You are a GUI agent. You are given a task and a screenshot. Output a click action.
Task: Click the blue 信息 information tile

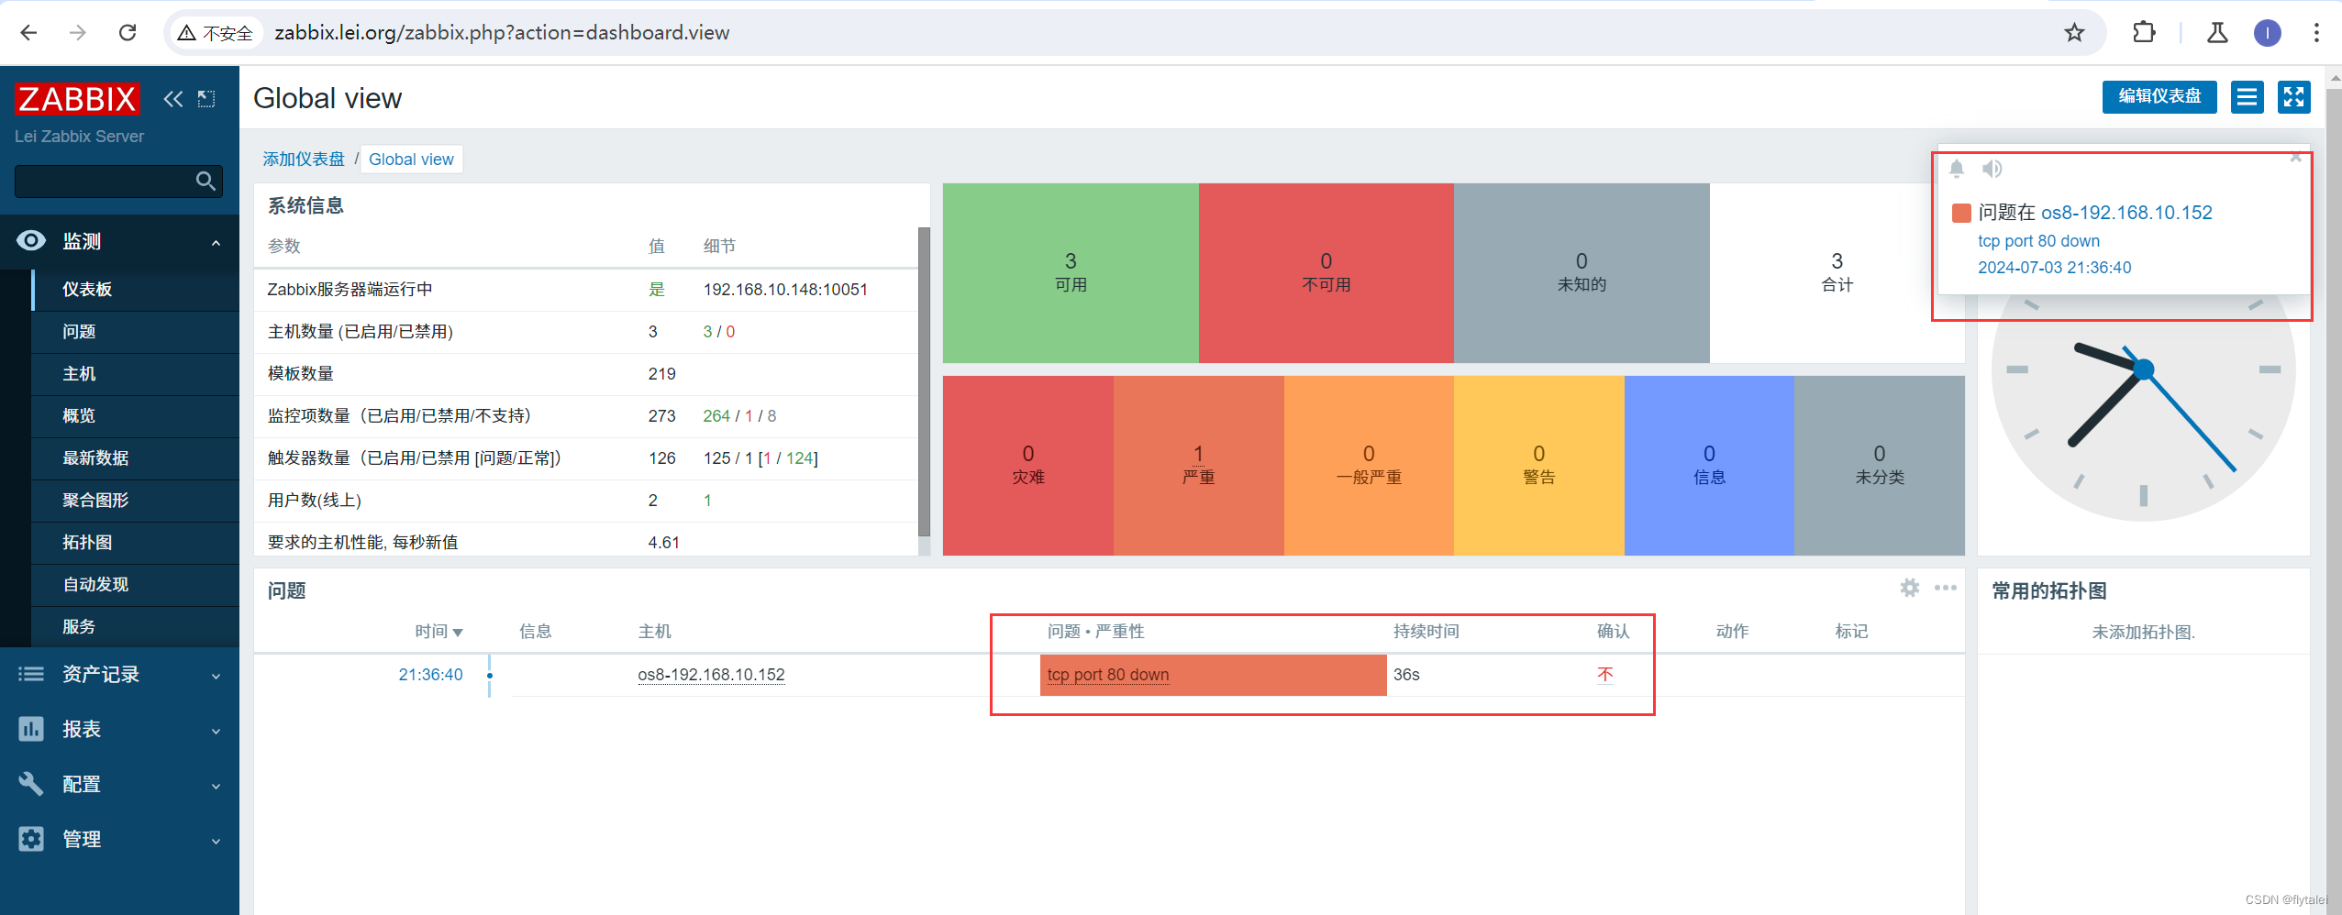tap(1709, 466)
